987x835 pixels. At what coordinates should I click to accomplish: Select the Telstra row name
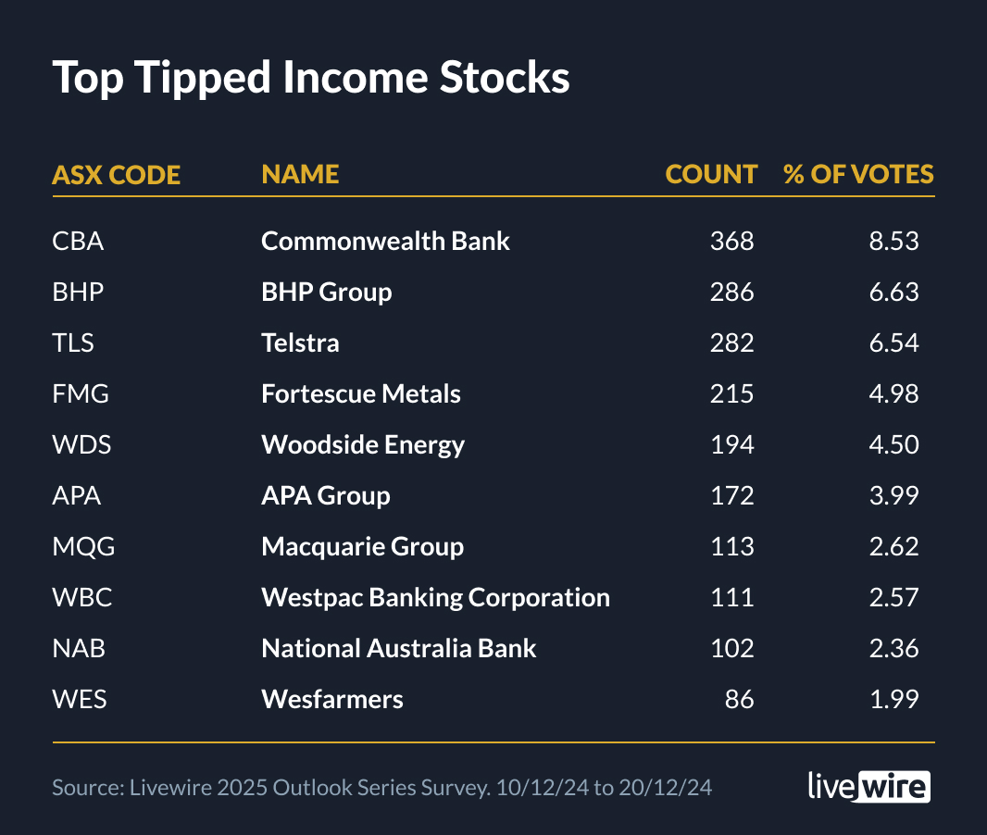click(x=300, y=343)
